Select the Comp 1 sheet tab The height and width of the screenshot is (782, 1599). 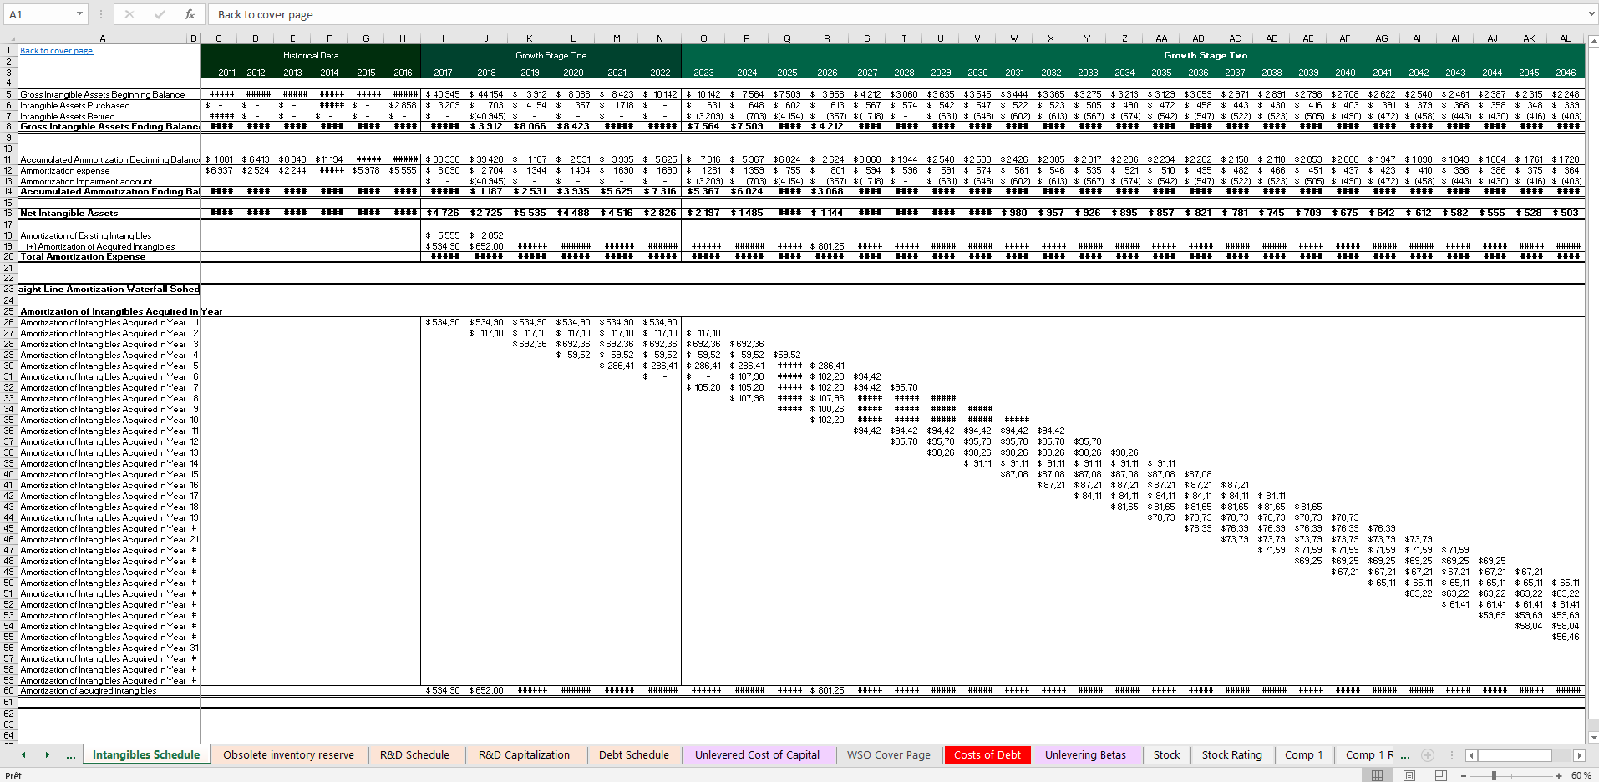(x=1303, y=754)
